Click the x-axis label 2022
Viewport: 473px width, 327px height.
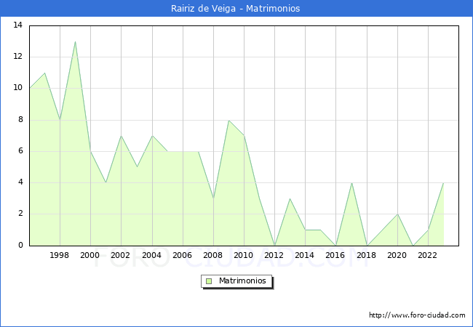(x=427, y=255)
